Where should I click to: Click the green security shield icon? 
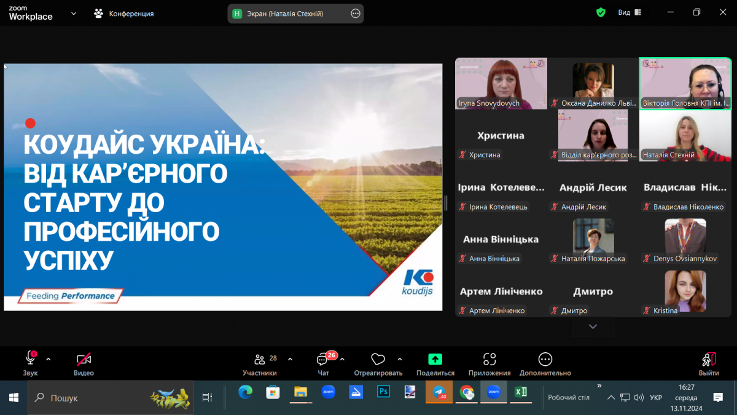click(x=601, y=12)
